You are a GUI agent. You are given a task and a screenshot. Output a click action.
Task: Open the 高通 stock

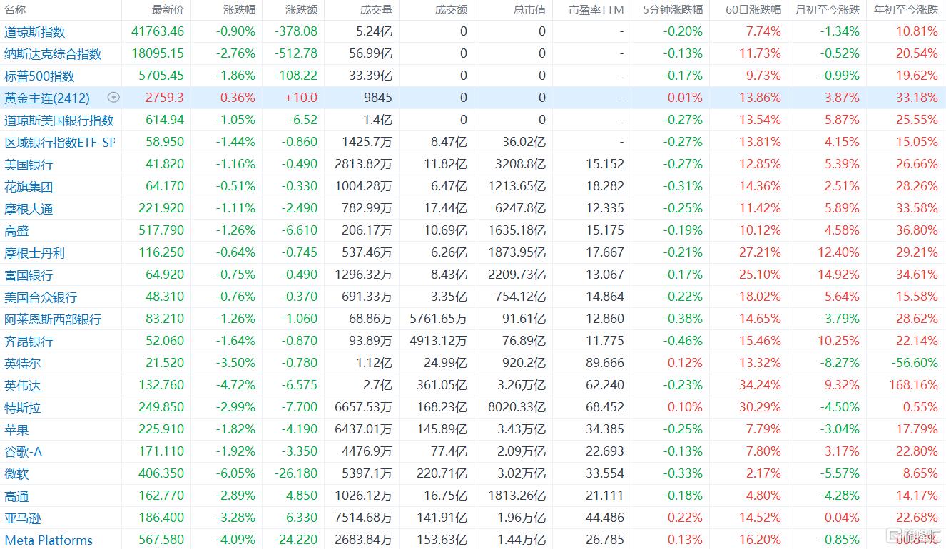16,496
